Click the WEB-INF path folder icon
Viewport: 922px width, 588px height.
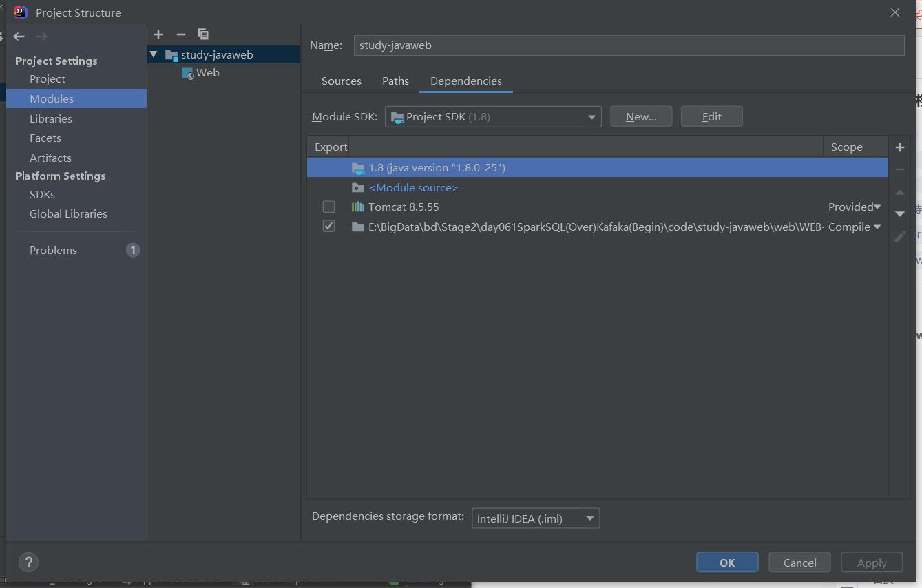[x=357, y=227]
